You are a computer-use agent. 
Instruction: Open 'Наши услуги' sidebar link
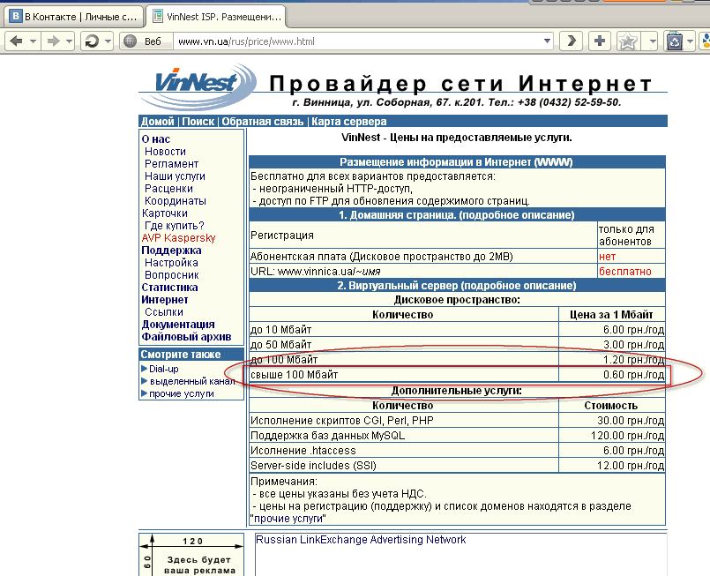point(175,176)
